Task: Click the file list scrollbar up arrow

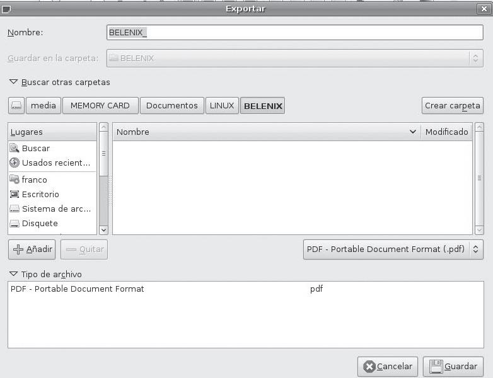Action: [x=479, y=127]
